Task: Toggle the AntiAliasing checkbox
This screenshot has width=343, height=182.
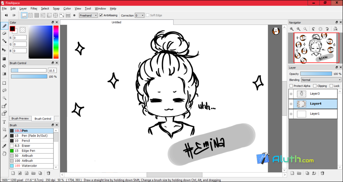Action: (x=101, y=15)
